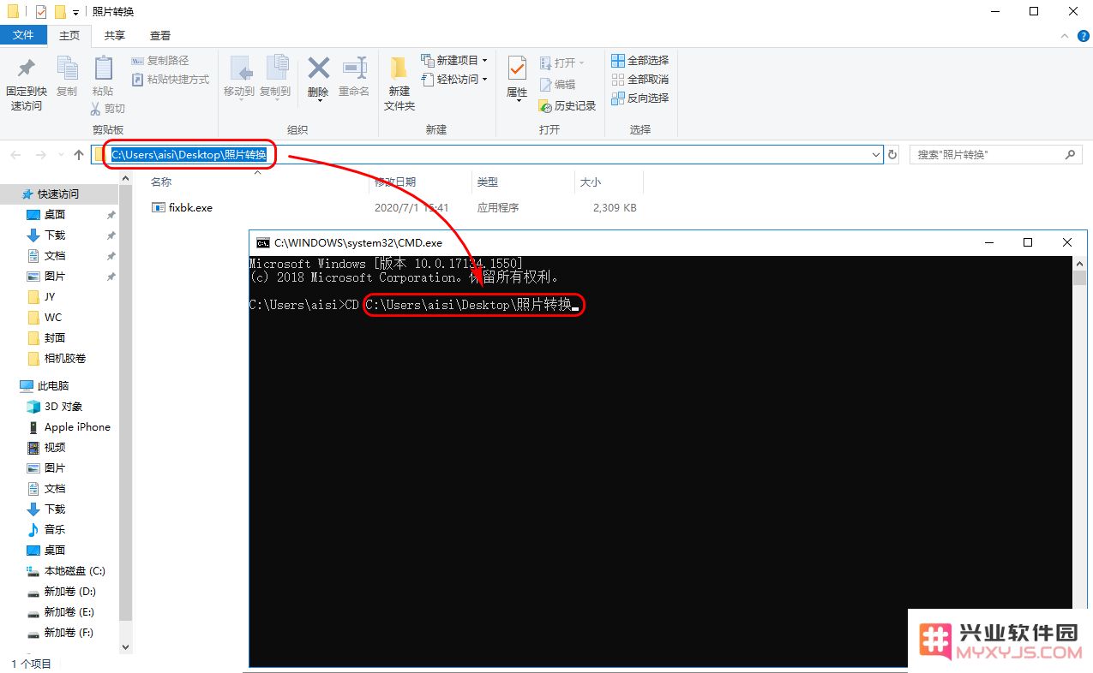Open 复制到 copy-to ribbon button
The width and height of the screenshot is (1093, 673).
coord(275,78)
